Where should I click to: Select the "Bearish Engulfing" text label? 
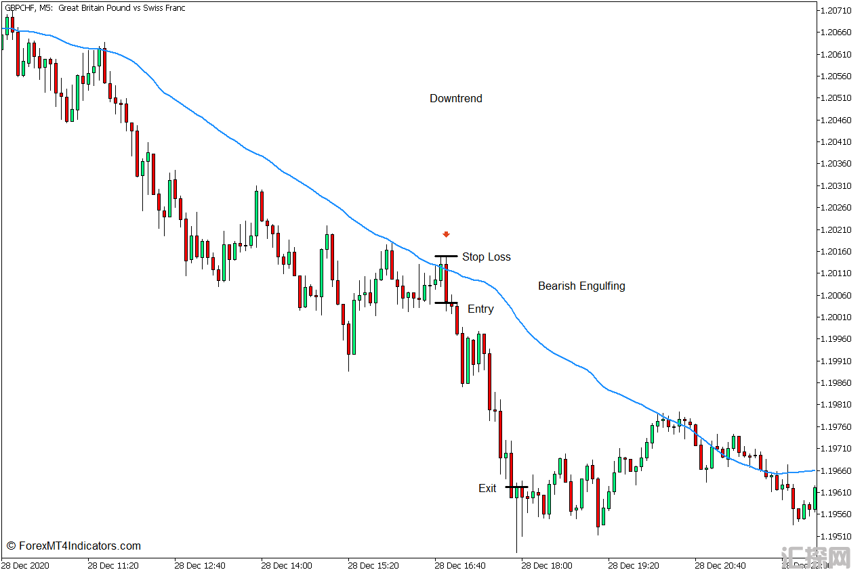click(581, 286)
